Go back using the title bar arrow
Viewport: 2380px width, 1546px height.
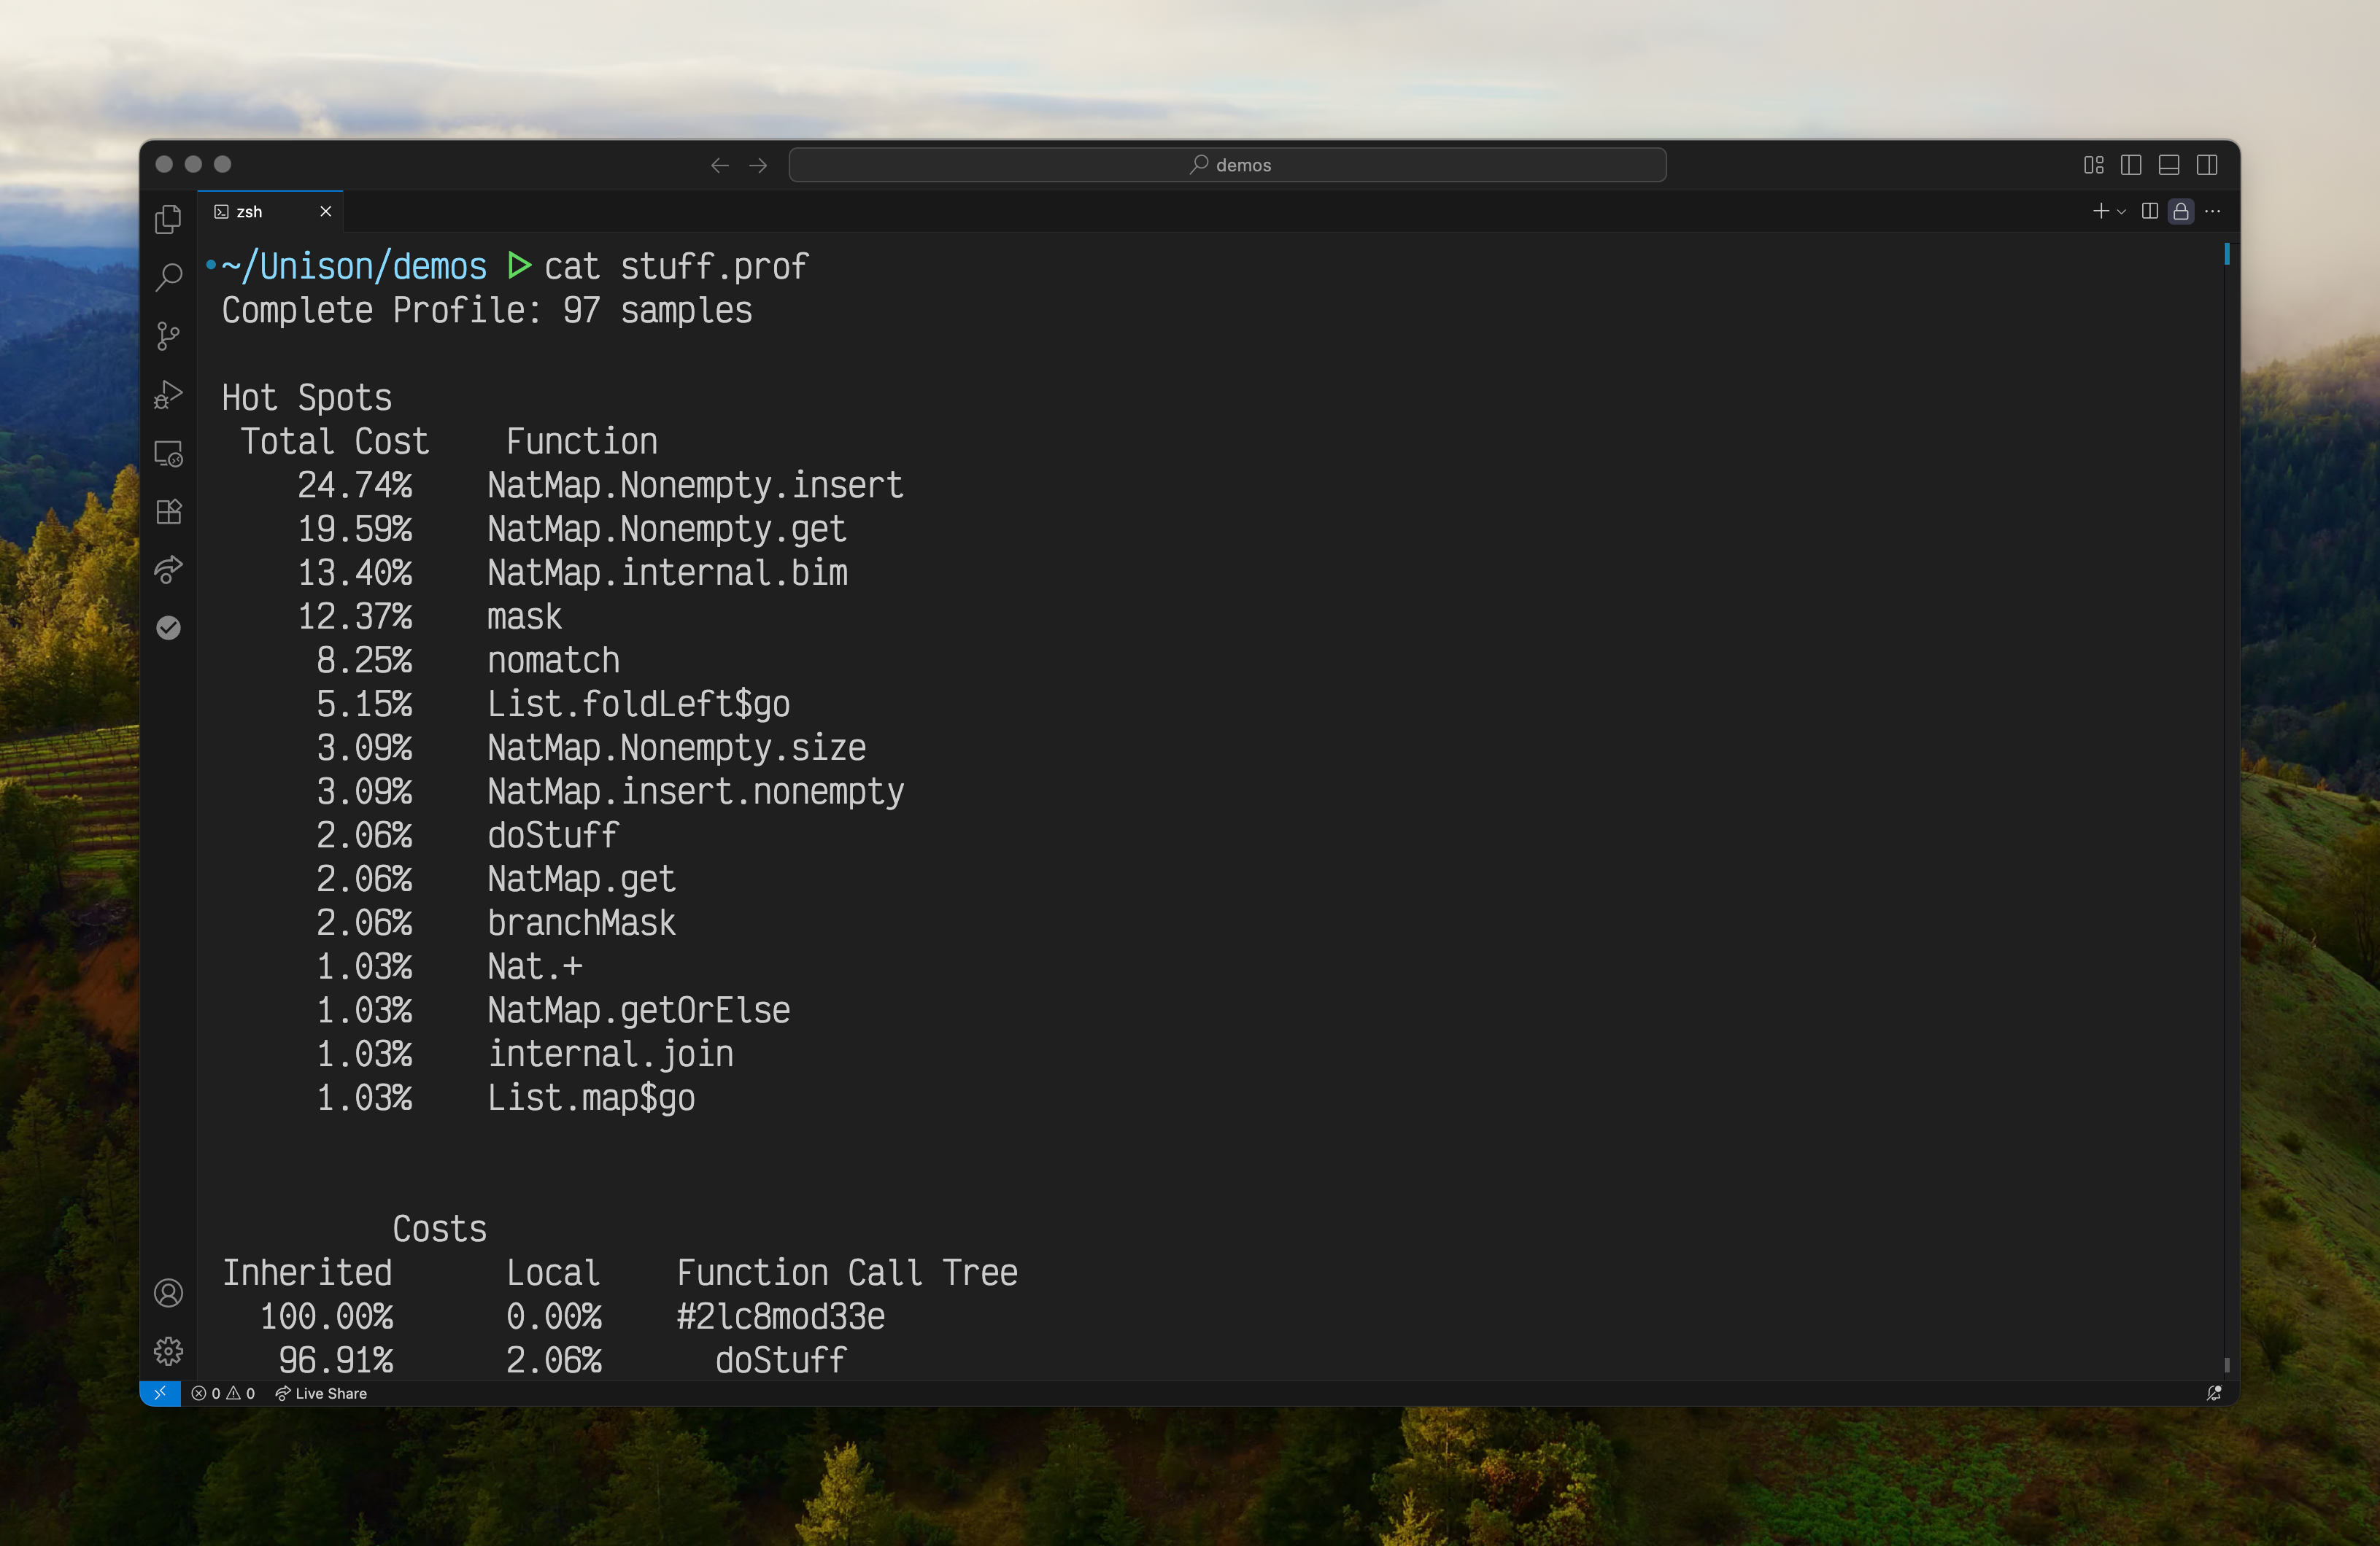pyautogui.click(x=719, y=165)
